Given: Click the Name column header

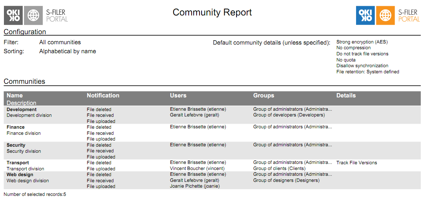Looking at the screenshot, I should [15, 95].
